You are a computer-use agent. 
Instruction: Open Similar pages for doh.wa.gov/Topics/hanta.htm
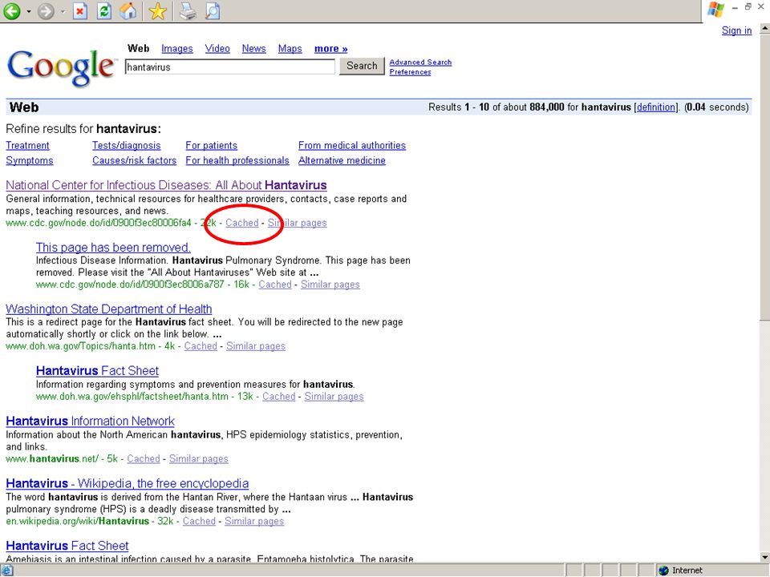255,346
